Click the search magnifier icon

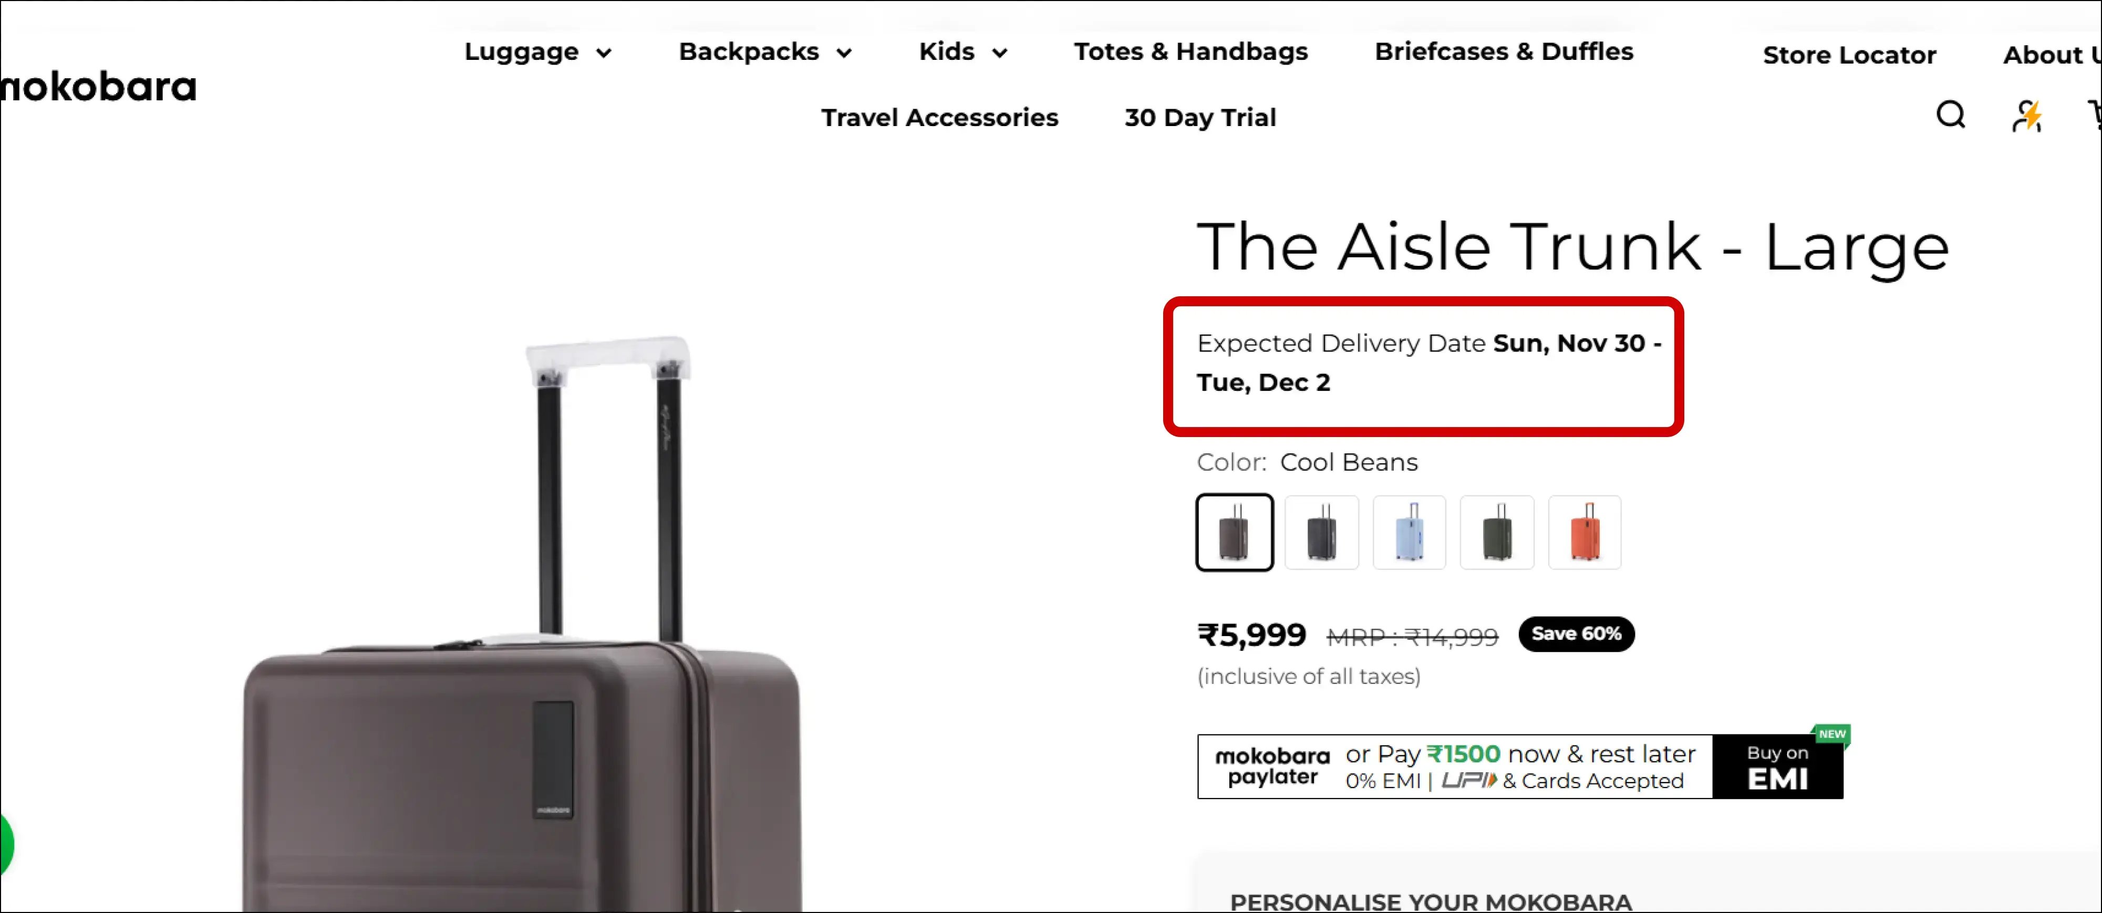pyautogui.click(x=1950, y=115)
